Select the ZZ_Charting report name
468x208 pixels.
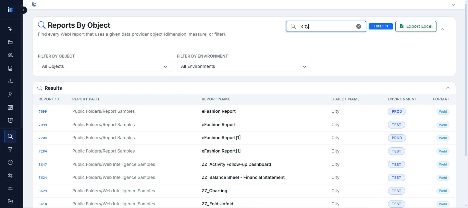214,191
